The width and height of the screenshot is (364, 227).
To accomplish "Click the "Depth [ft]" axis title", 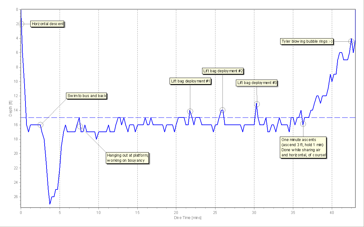I will coord(11,108).
